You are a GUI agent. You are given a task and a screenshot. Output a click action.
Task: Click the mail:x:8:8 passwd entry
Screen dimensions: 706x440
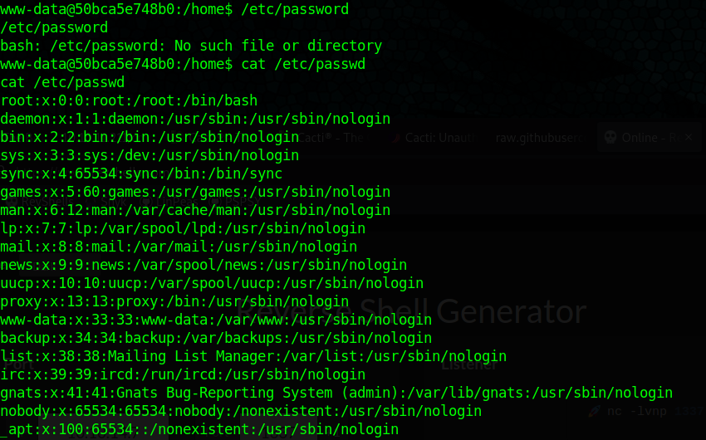pos(179,247)
